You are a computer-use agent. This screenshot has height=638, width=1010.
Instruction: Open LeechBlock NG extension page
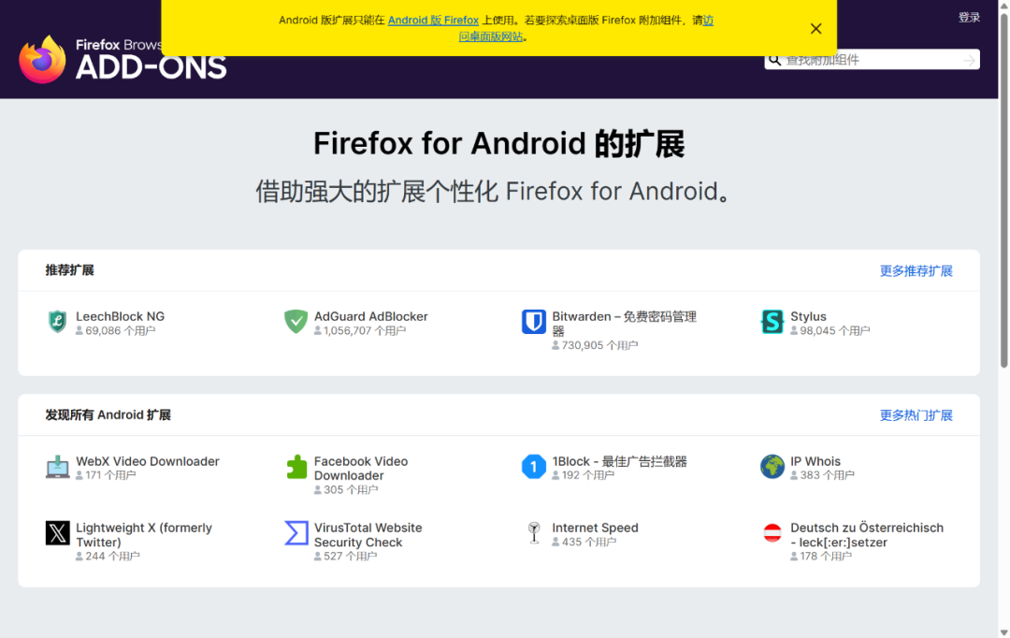click(x=120, y=316)
